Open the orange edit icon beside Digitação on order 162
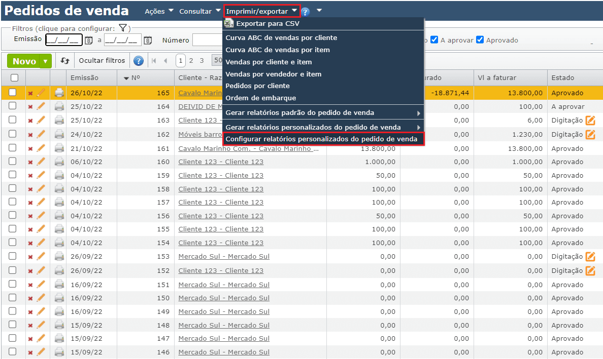 click(x=591, y=134)
